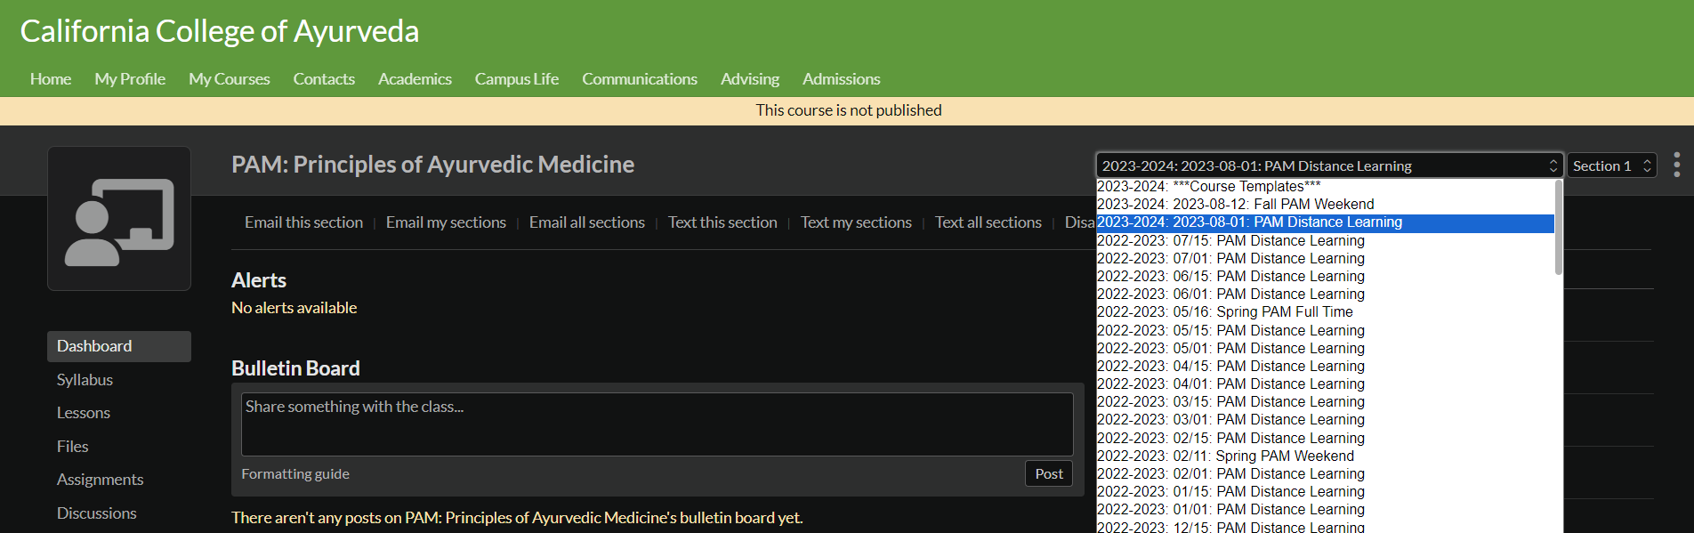The image size is (1694, 533).
Task: Select Dashboard in course sidebar
Action: (x=119, y=346)
